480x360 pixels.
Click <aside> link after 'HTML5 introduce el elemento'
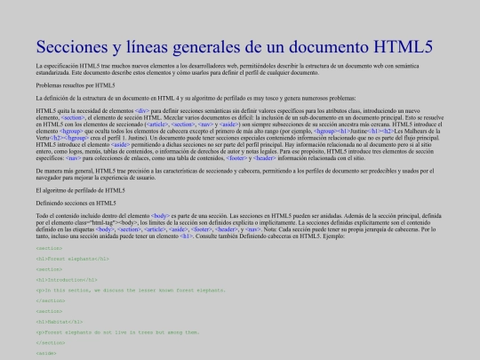(x=121, y=145)
